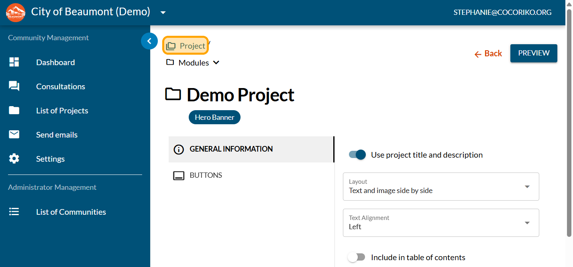Click the Beaumont community logo
Image resolution: width=573 pixels, height=267 pixels.
click(16, 12)
